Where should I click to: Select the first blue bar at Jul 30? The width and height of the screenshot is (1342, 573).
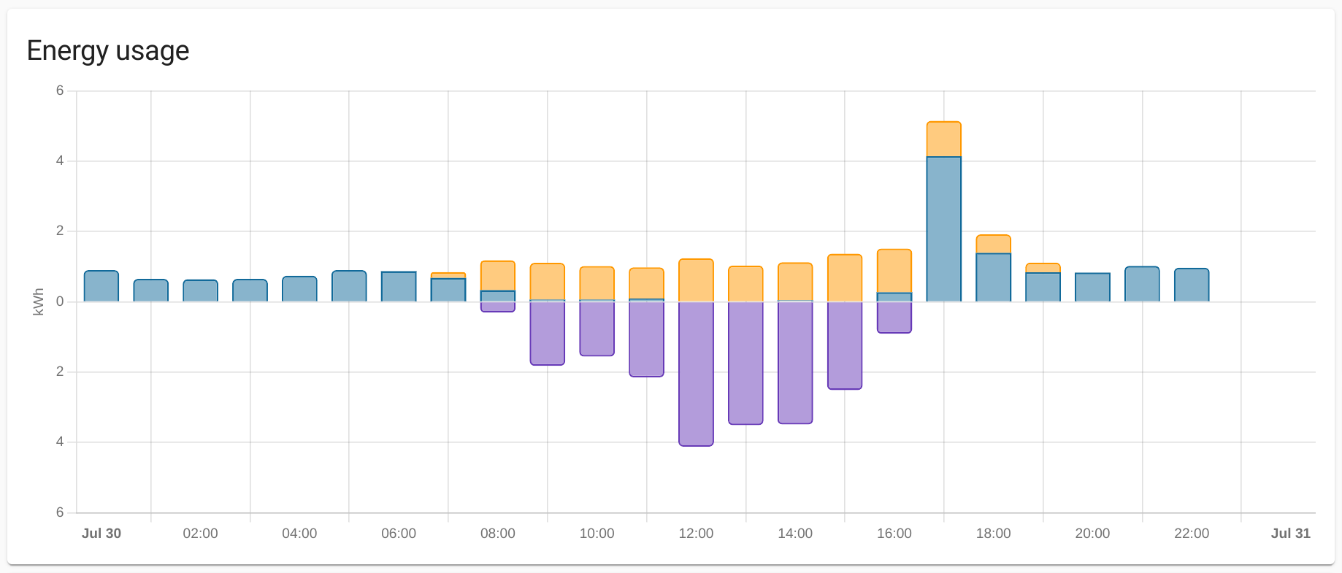[x=101, y=286]
